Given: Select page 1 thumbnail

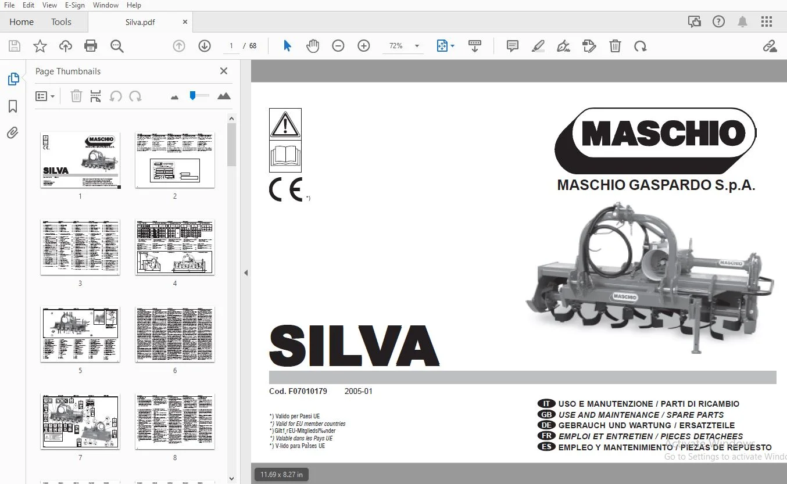Looking at the screenshot, I should (x=80, y=160).
